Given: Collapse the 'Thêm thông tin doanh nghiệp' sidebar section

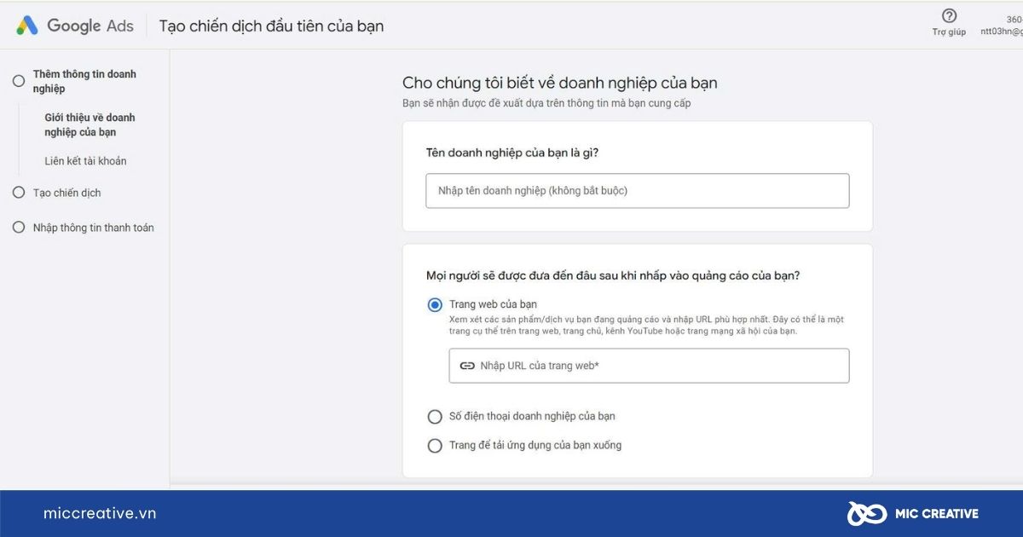Looking at the screenshot, I should coord(84,81).
